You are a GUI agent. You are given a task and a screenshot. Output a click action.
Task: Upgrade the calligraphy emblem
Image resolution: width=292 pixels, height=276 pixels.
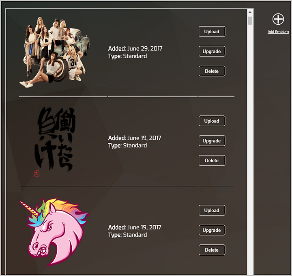212,141
